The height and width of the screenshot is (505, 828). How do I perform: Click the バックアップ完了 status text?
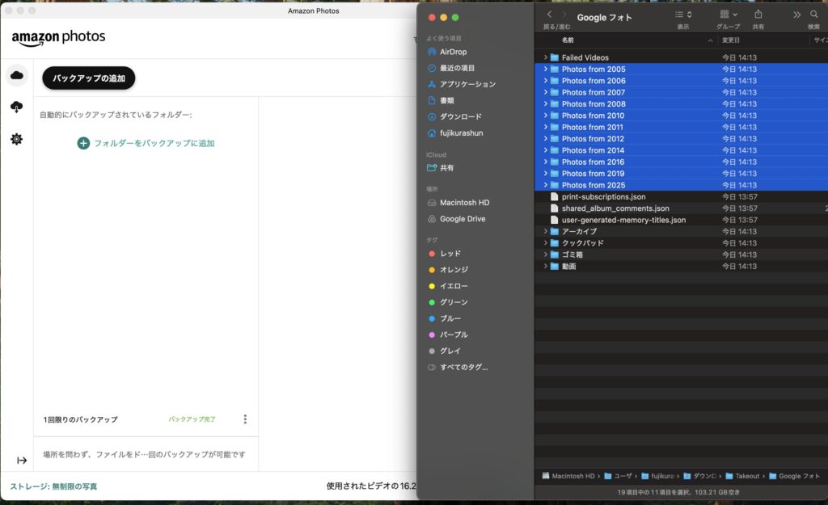(x=192, y=419)
